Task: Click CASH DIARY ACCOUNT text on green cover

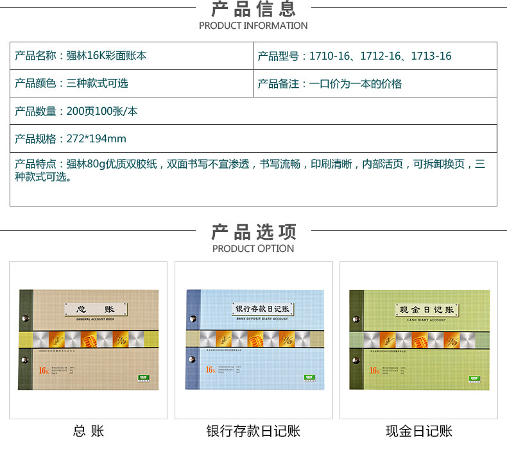Action: 427,320
